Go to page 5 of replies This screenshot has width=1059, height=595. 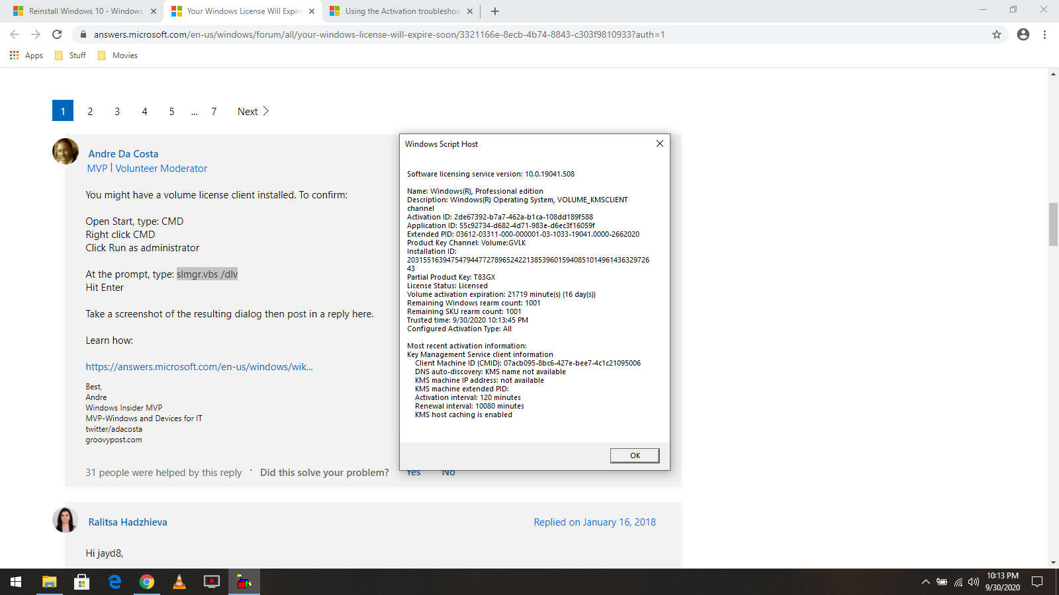click(171, 111)
